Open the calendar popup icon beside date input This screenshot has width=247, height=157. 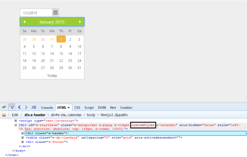(x=55, y=13)
